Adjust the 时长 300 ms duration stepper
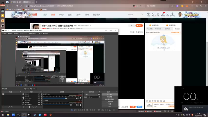The height and width of the screenshot is (117, 208). 99,97
